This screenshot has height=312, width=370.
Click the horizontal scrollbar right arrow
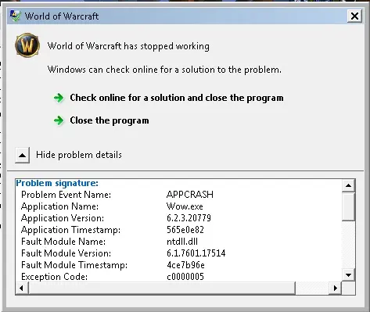click(x=336, y=288)
